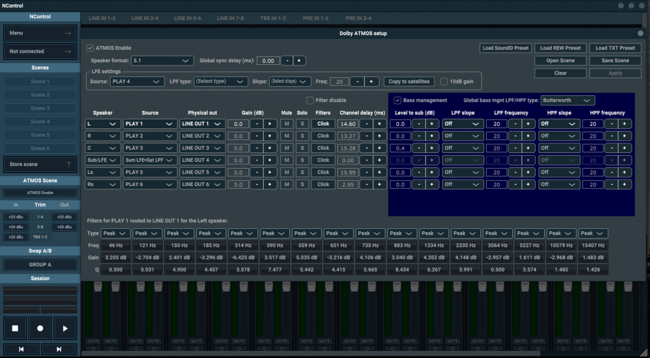This screenshot has height=358, width=650.
Task: Open Global bass mgmt Butterworth dropdown
Action: (567, 101)
